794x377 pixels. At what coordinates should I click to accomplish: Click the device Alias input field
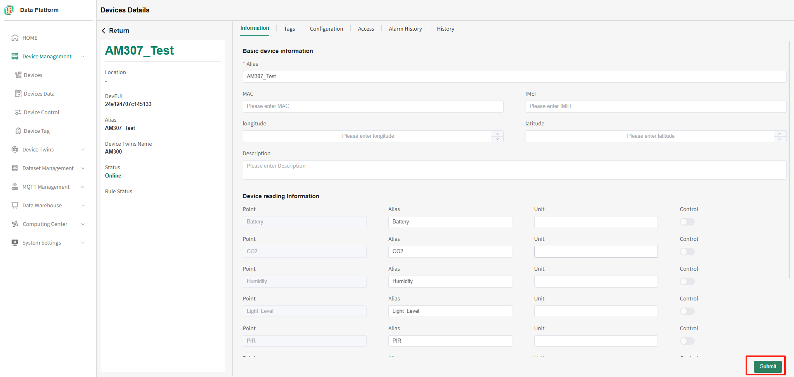click(514, 77)
